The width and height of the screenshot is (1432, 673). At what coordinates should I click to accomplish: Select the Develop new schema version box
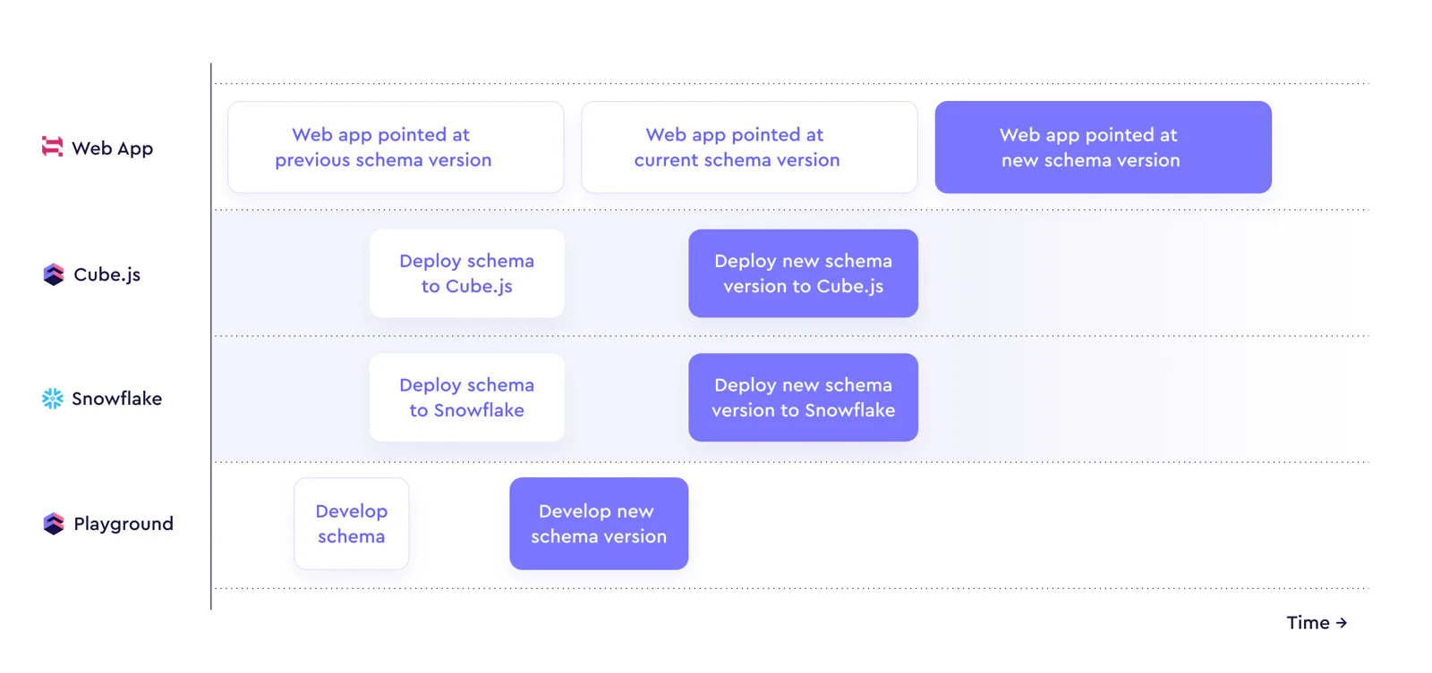(x=599, y=524)
